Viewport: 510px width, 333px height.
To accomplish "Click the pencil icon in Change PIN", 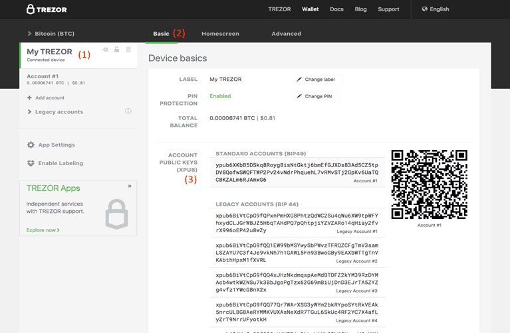I will 299,96.
